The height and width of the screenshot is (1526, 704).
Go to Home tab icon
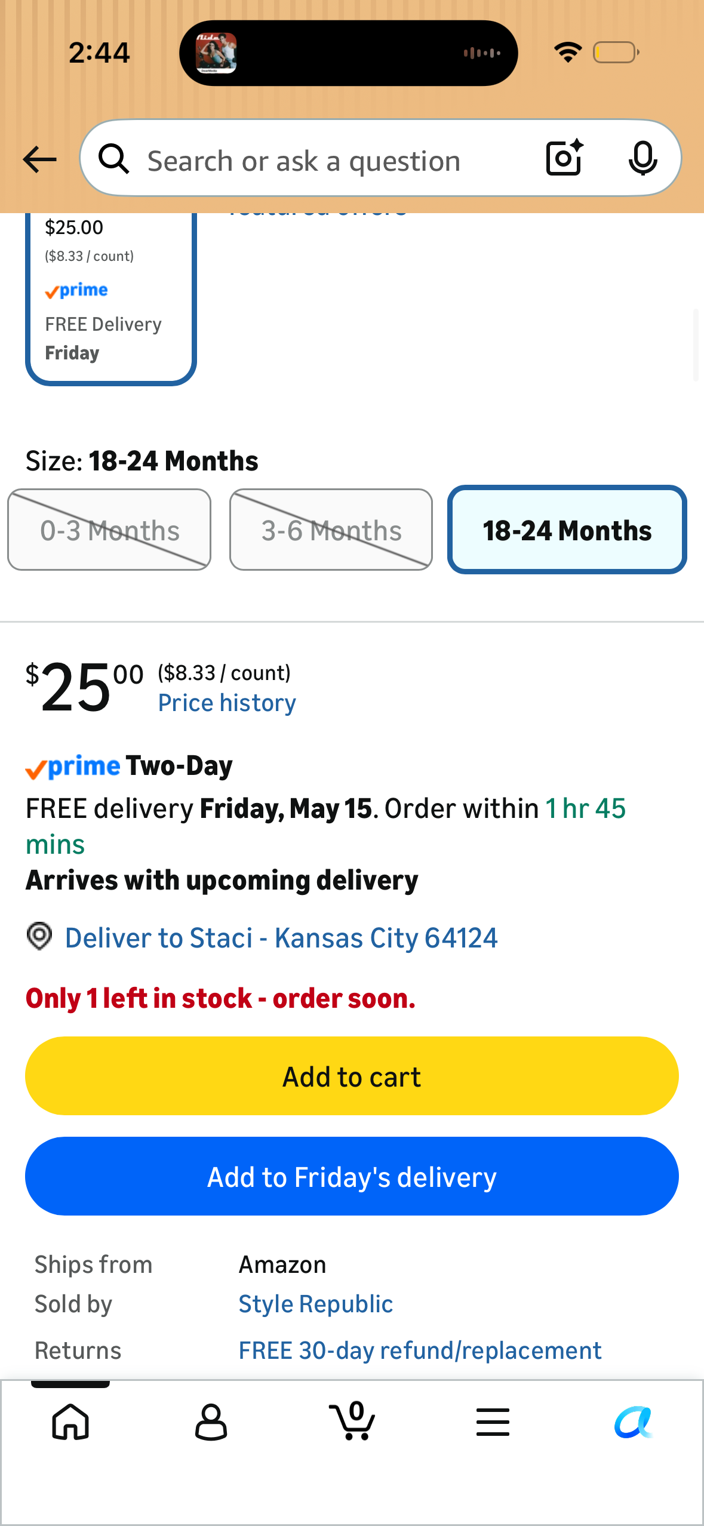[70, 1422]
